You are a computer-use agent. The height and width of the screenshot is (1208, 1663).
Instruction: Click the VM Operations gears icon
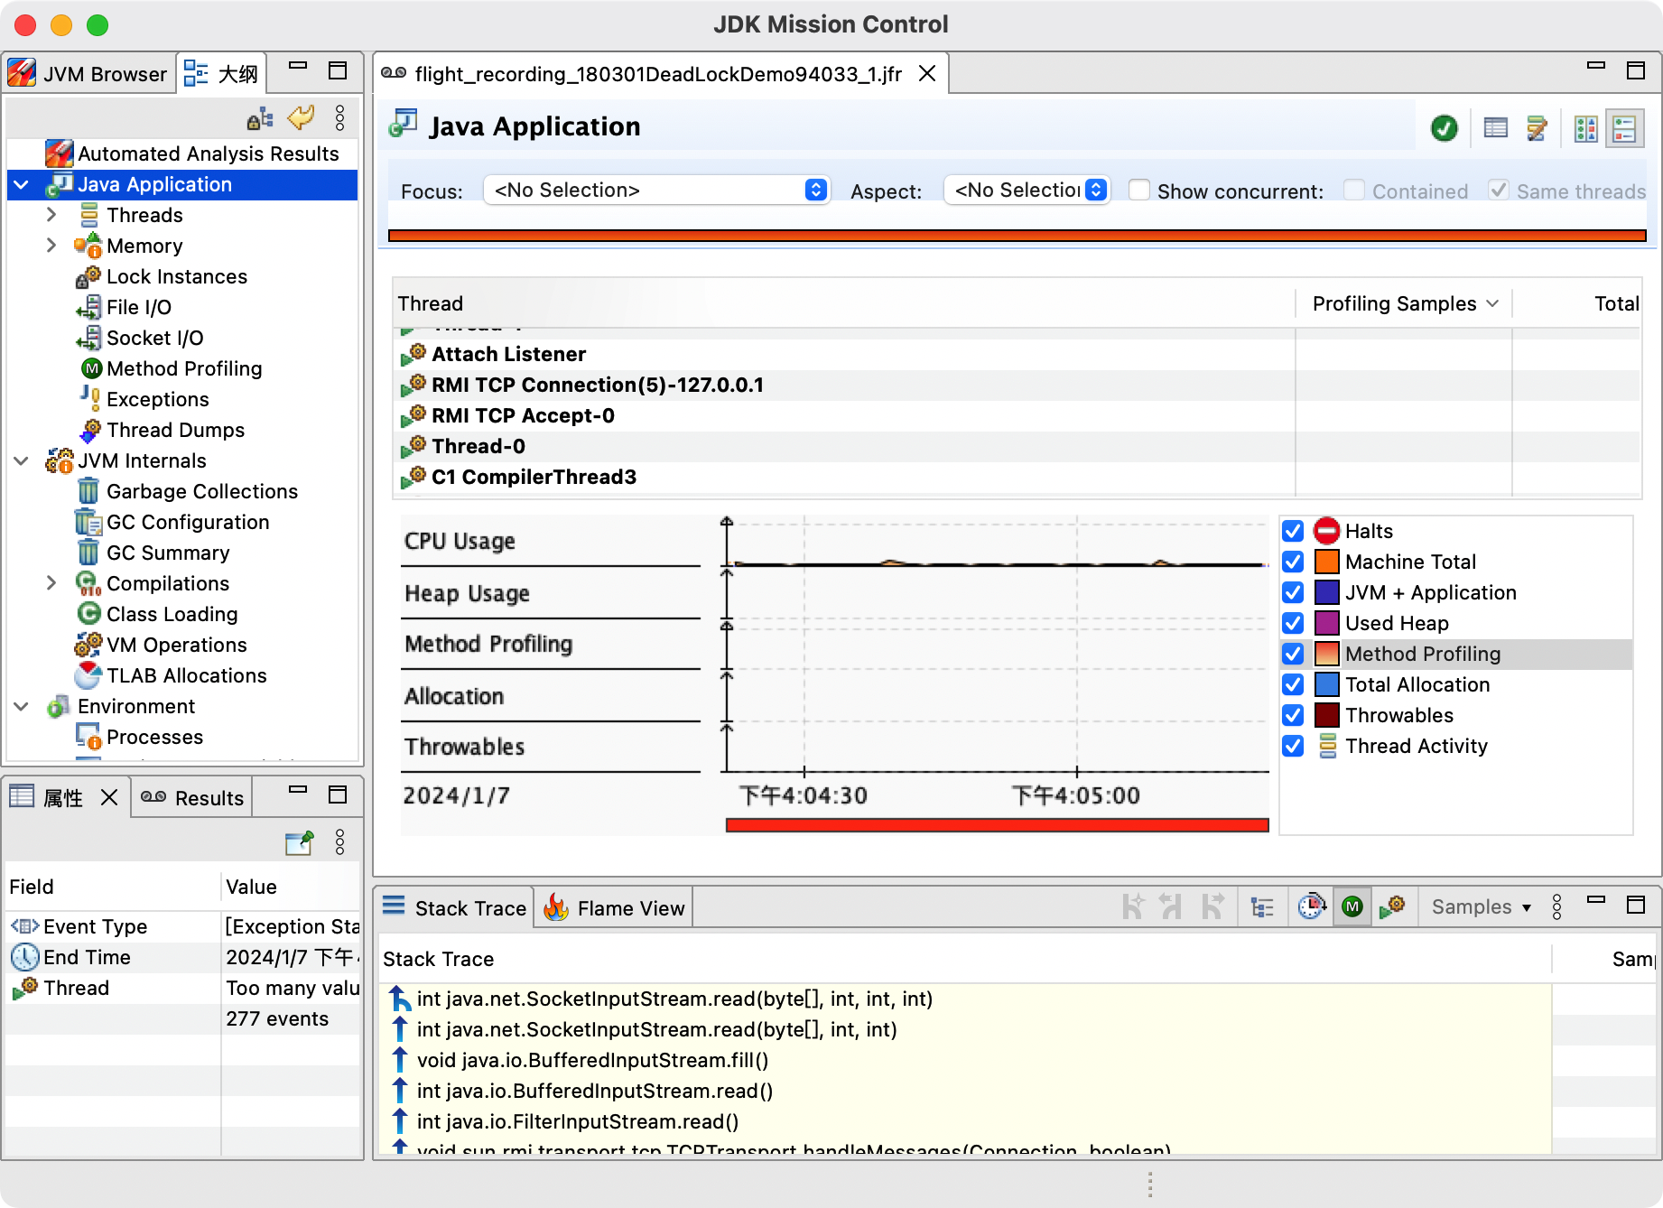coord(88,645)
